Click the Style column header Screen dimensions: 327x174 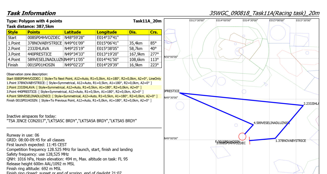point(13,32)
